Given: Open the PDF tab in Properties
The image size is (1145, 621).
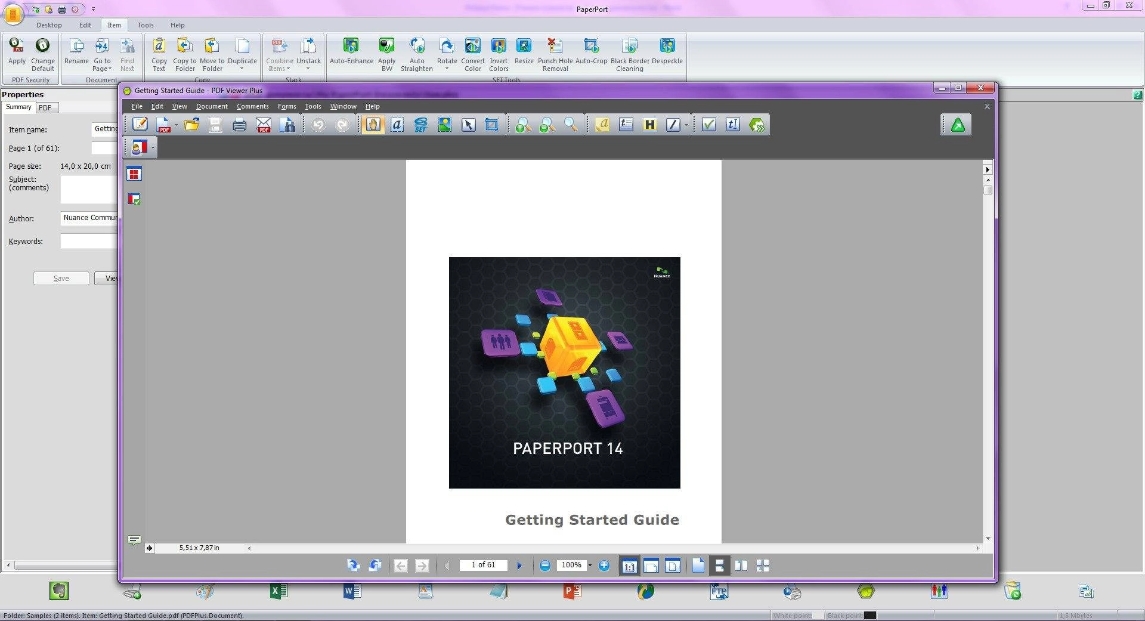Looking at the screenshot, I should [45, 107].
